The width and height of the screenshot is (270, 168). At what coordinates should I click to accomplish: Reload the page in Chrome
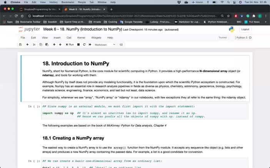(16, 16)
